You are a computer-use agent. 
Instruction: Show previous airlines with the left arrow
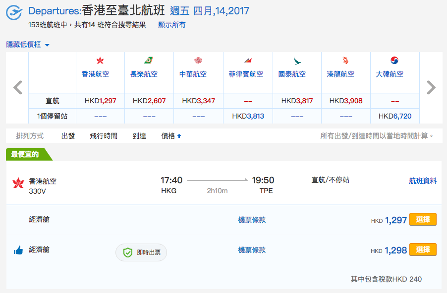point(18,87)
